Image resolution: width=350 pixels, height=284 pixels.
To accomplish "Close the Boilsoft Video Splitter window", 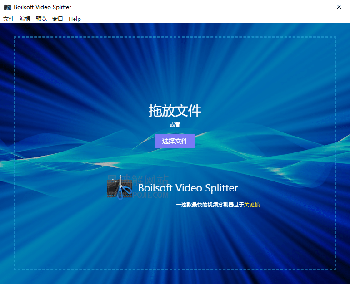I will click(x=339, y=7).
